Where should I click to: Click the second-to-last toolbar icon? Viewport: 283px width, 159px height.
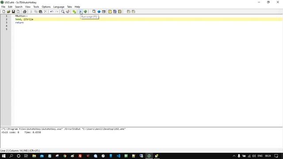(x=129, y=12)
